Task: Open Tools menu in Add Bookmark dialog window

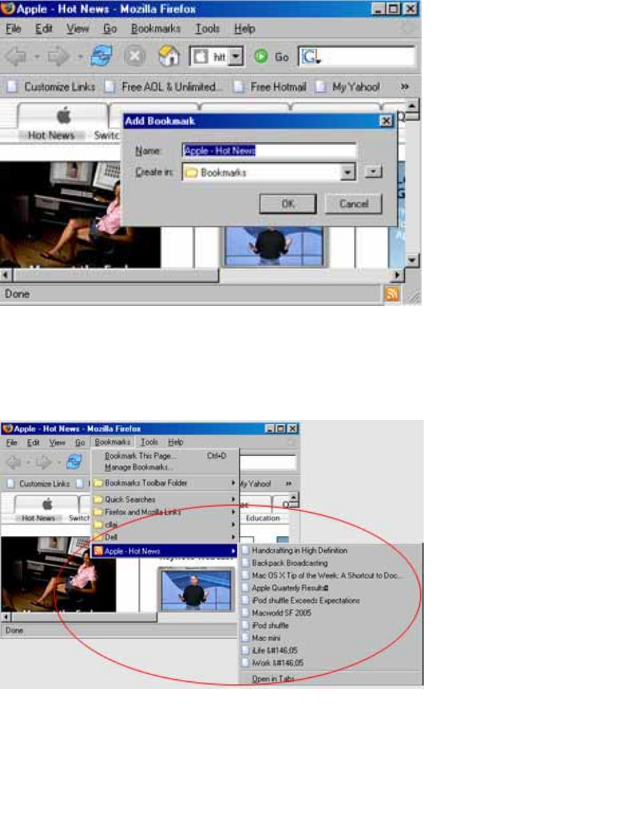Action: pos(207,28)
